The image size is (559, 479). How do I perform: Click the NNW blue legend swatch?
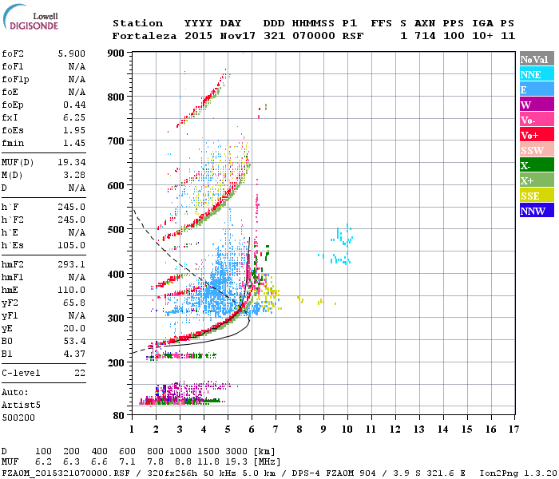(x=537, y=210)
